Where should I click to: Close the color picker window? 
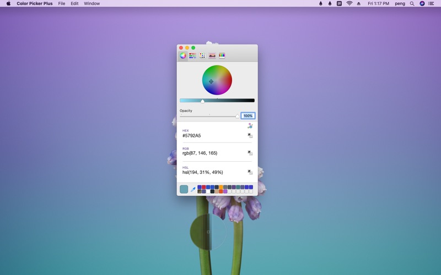pos(181,48)
